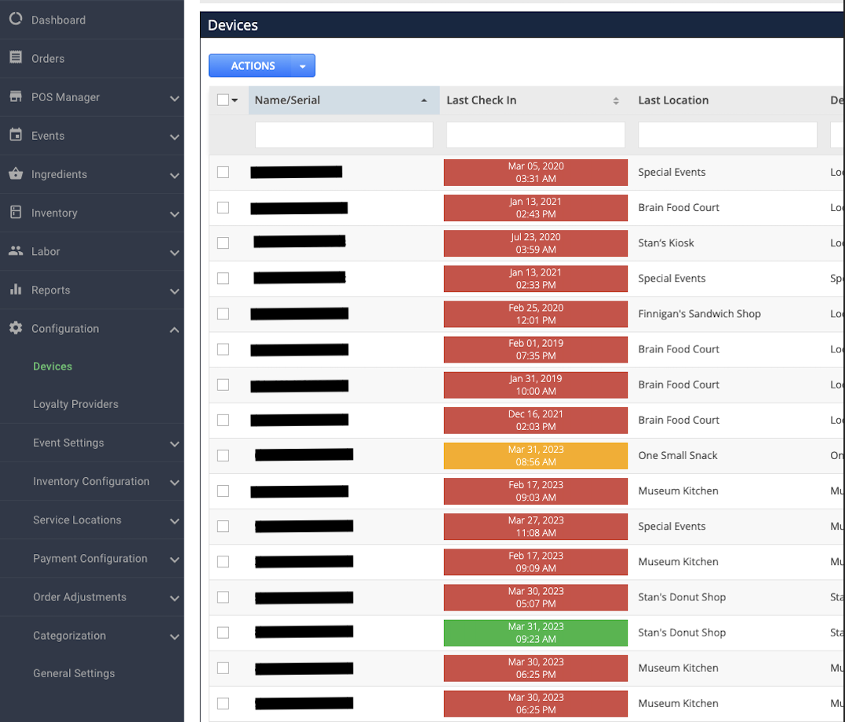Click the POS Manager store icon

(x=16, y=96)
